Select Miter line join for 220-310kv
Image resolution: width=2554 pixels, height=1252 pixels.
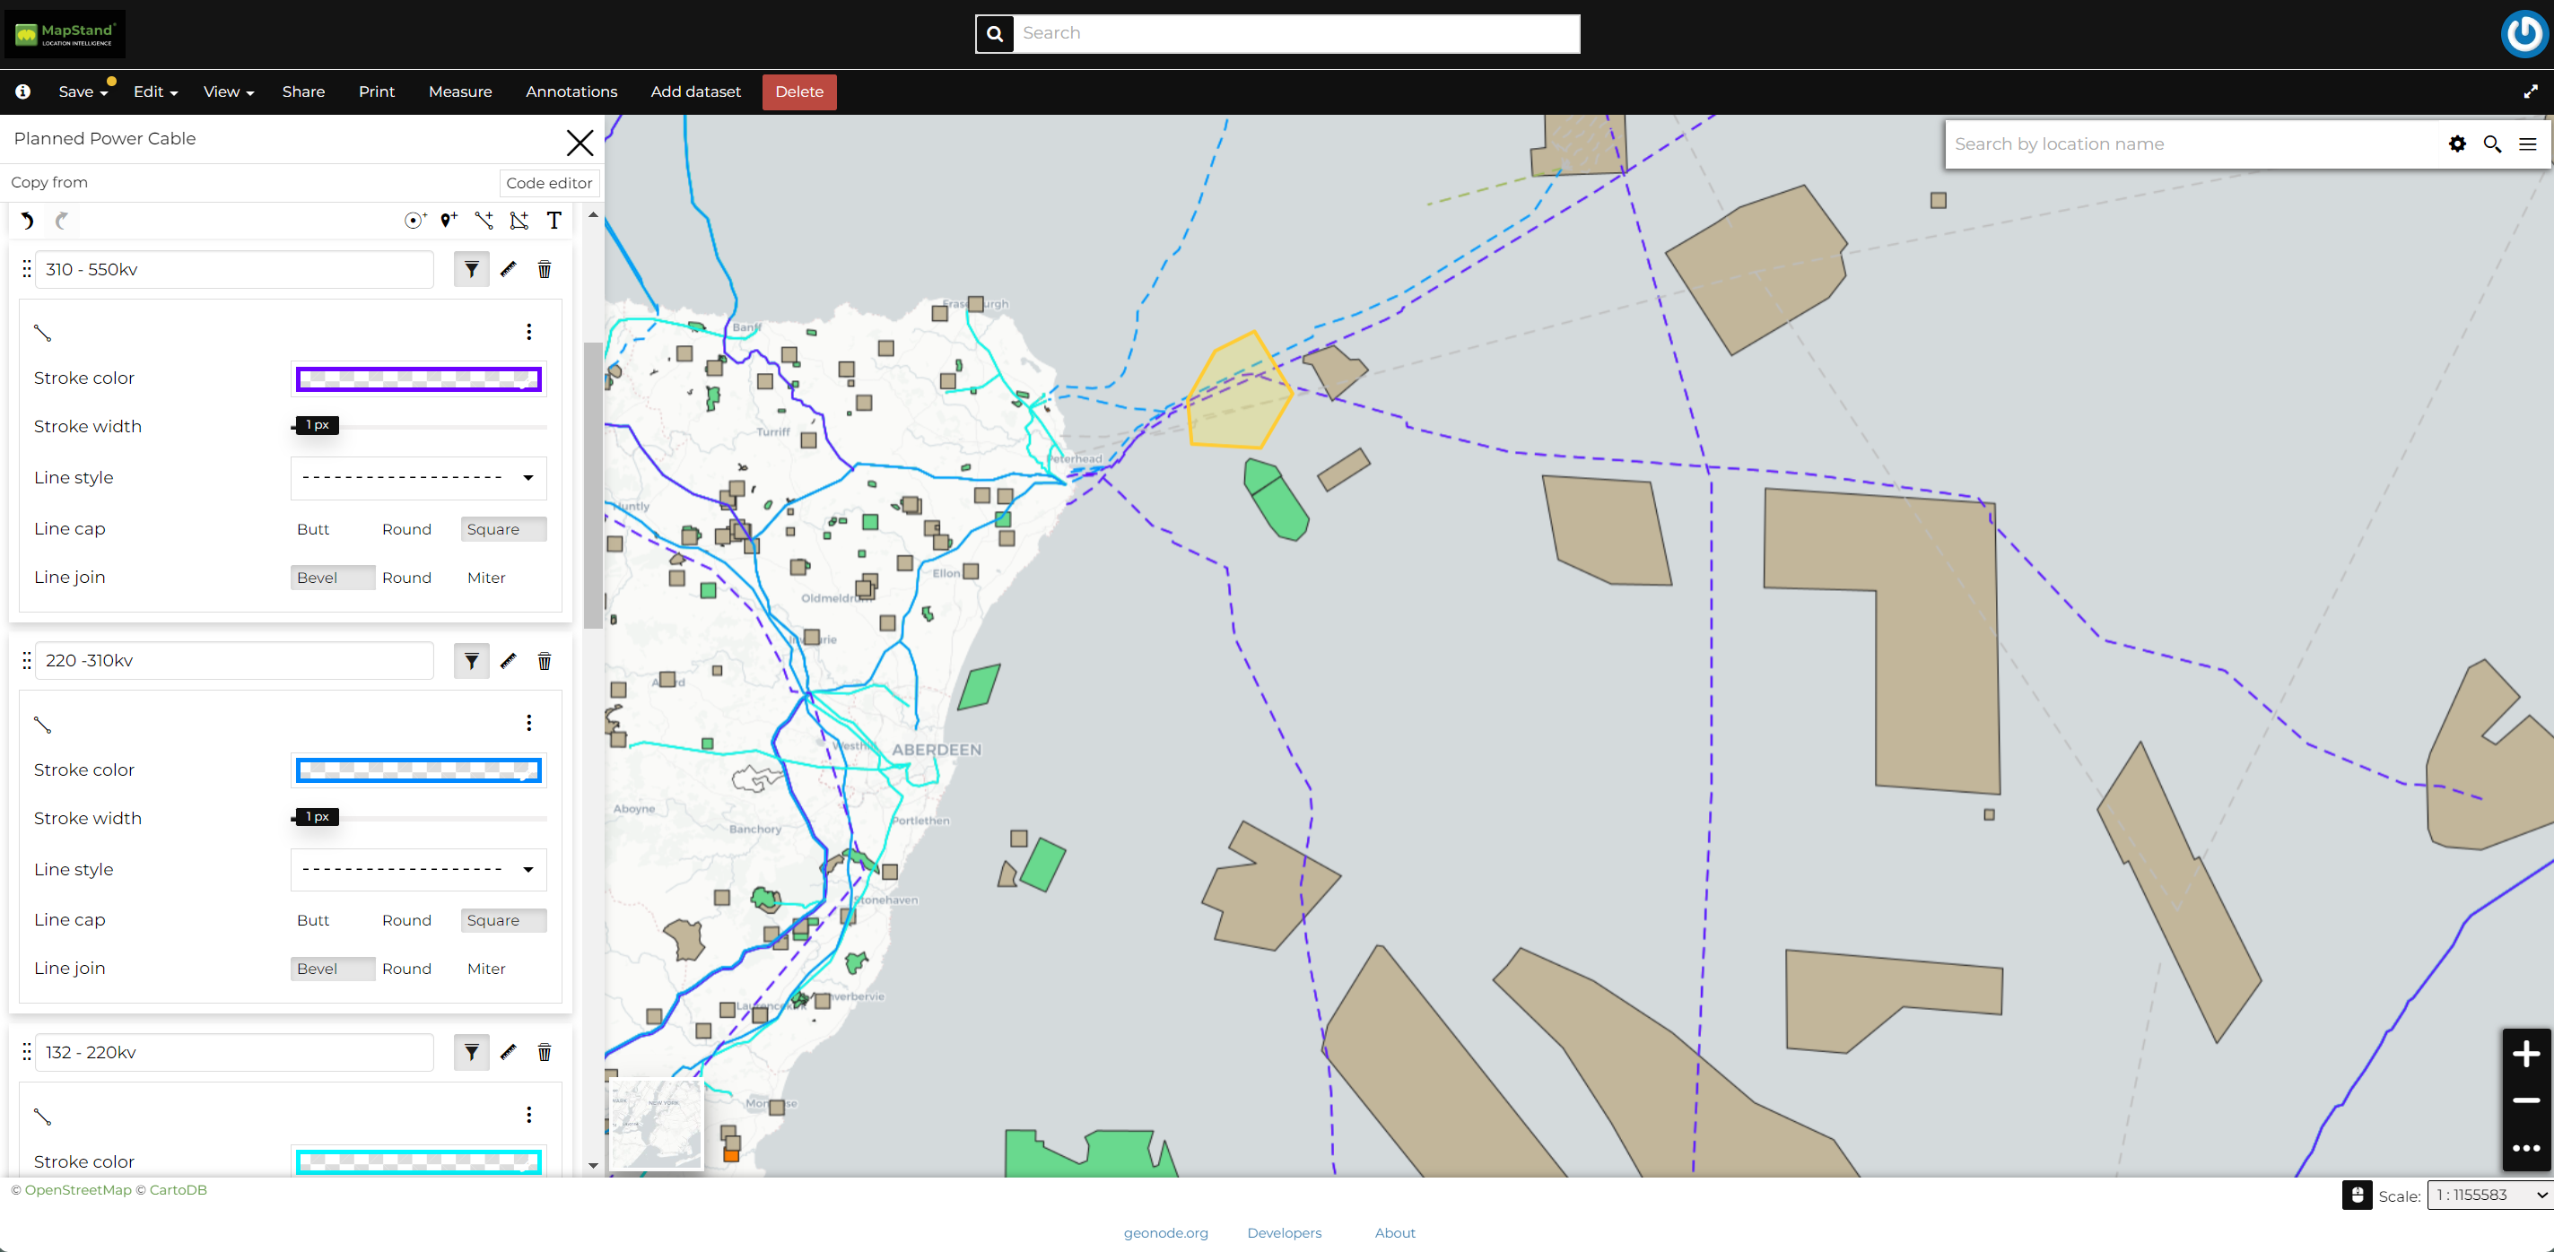pyautogui.click(x=487, y=969)
